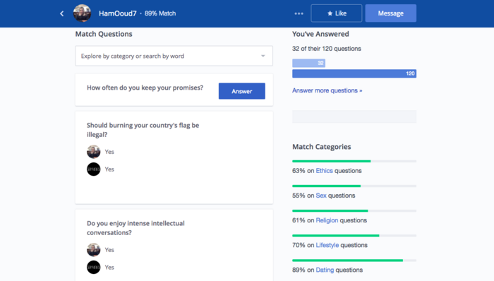Viewport: 494px width, 281px height.
Task: Open the Religion category link
Action: [x=327, y=220]
